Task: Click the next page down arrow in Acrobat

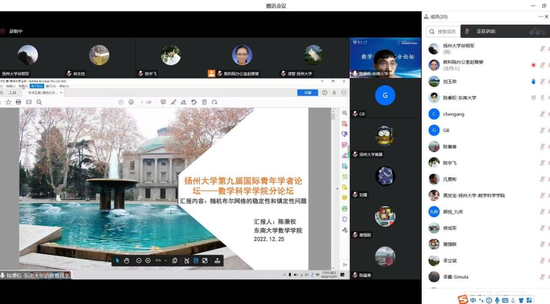Action: coord(131,102)
